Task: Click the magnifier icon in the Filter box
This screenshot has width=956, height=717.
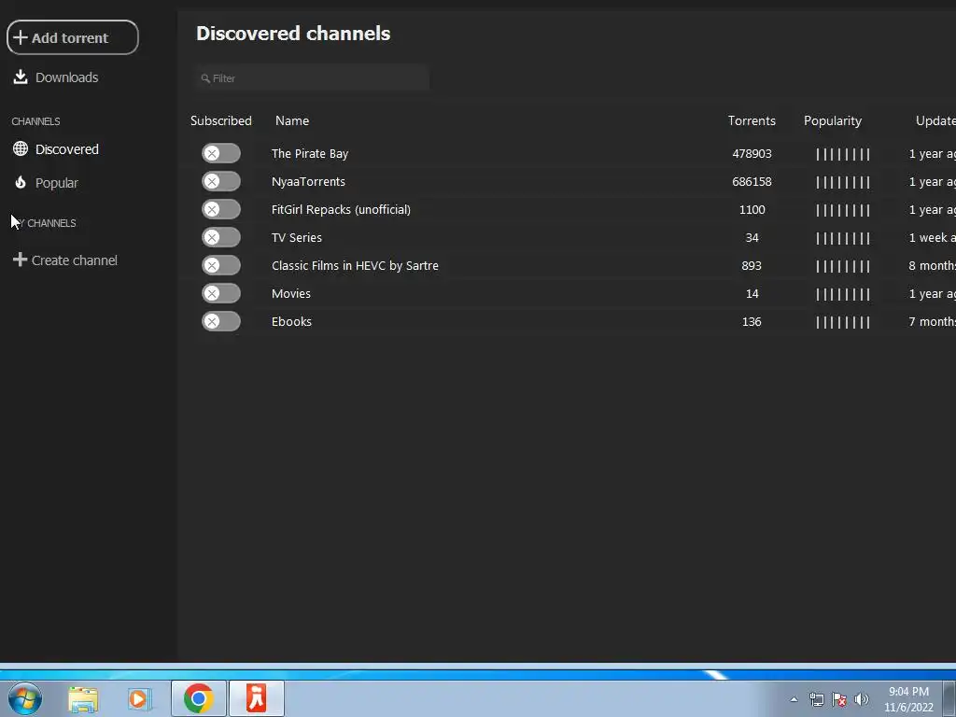Action: point(205,78)
